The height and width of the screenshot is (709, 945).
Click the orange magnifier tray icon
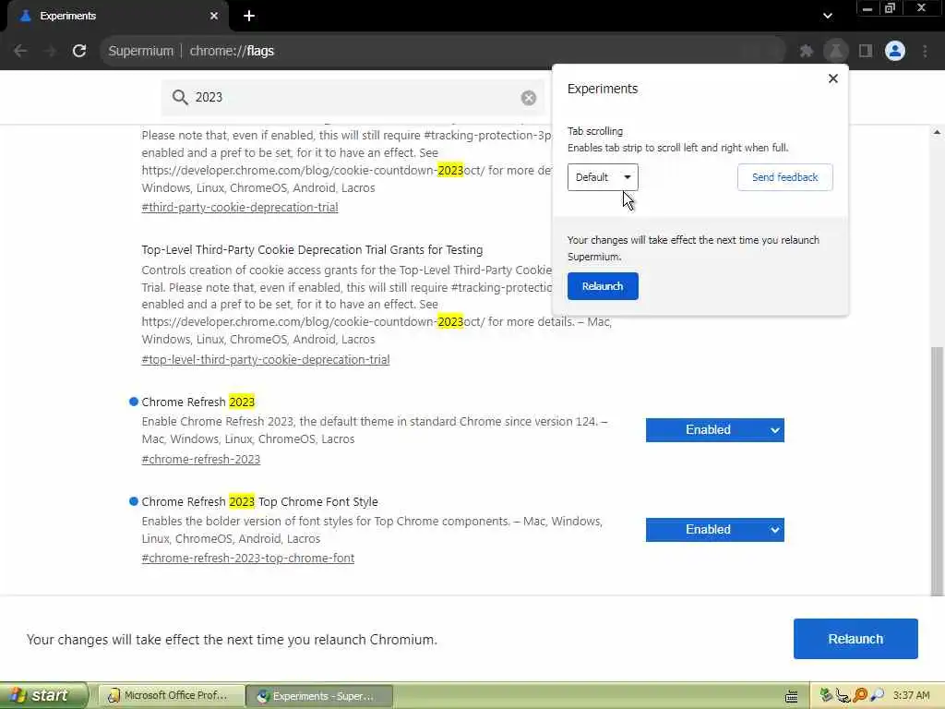click(x=861, y=696)
